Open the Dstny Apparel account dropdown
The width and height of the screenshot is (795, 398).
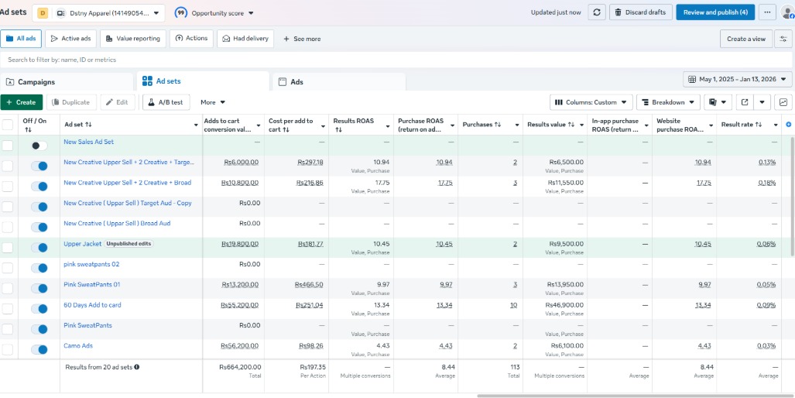99,13
